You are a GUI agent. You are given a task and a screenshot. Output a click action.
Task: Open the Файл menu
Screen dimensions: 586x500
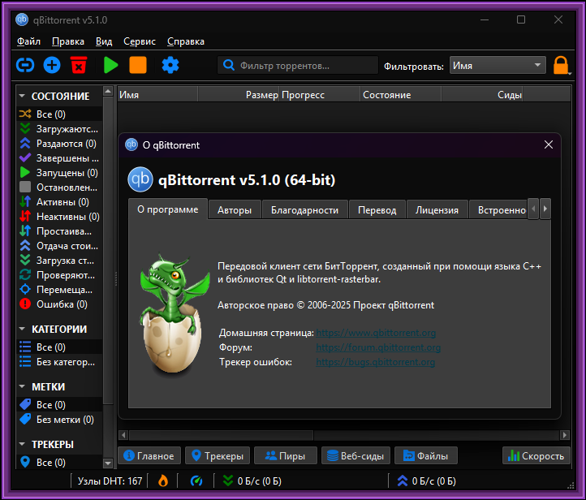[x=28, y=41]
